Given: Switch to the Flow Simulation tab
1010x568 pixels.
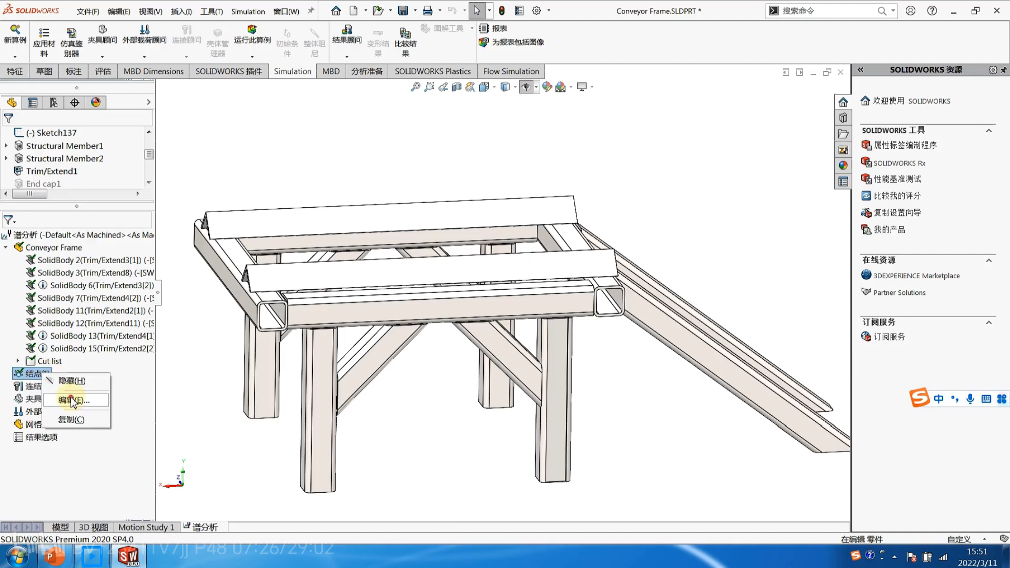Looking at the screenshot, I should (x=511, y=71).
